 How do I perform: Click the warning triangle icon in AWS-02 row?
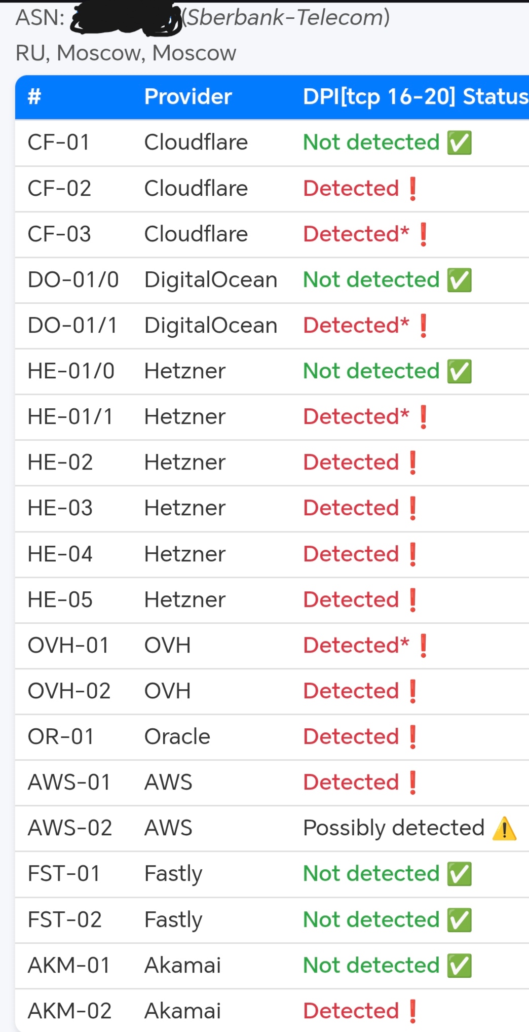coord(504,828)
